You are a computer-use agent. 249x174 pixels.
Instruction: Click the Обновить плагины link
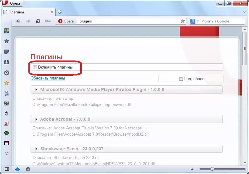coord(48,78)
